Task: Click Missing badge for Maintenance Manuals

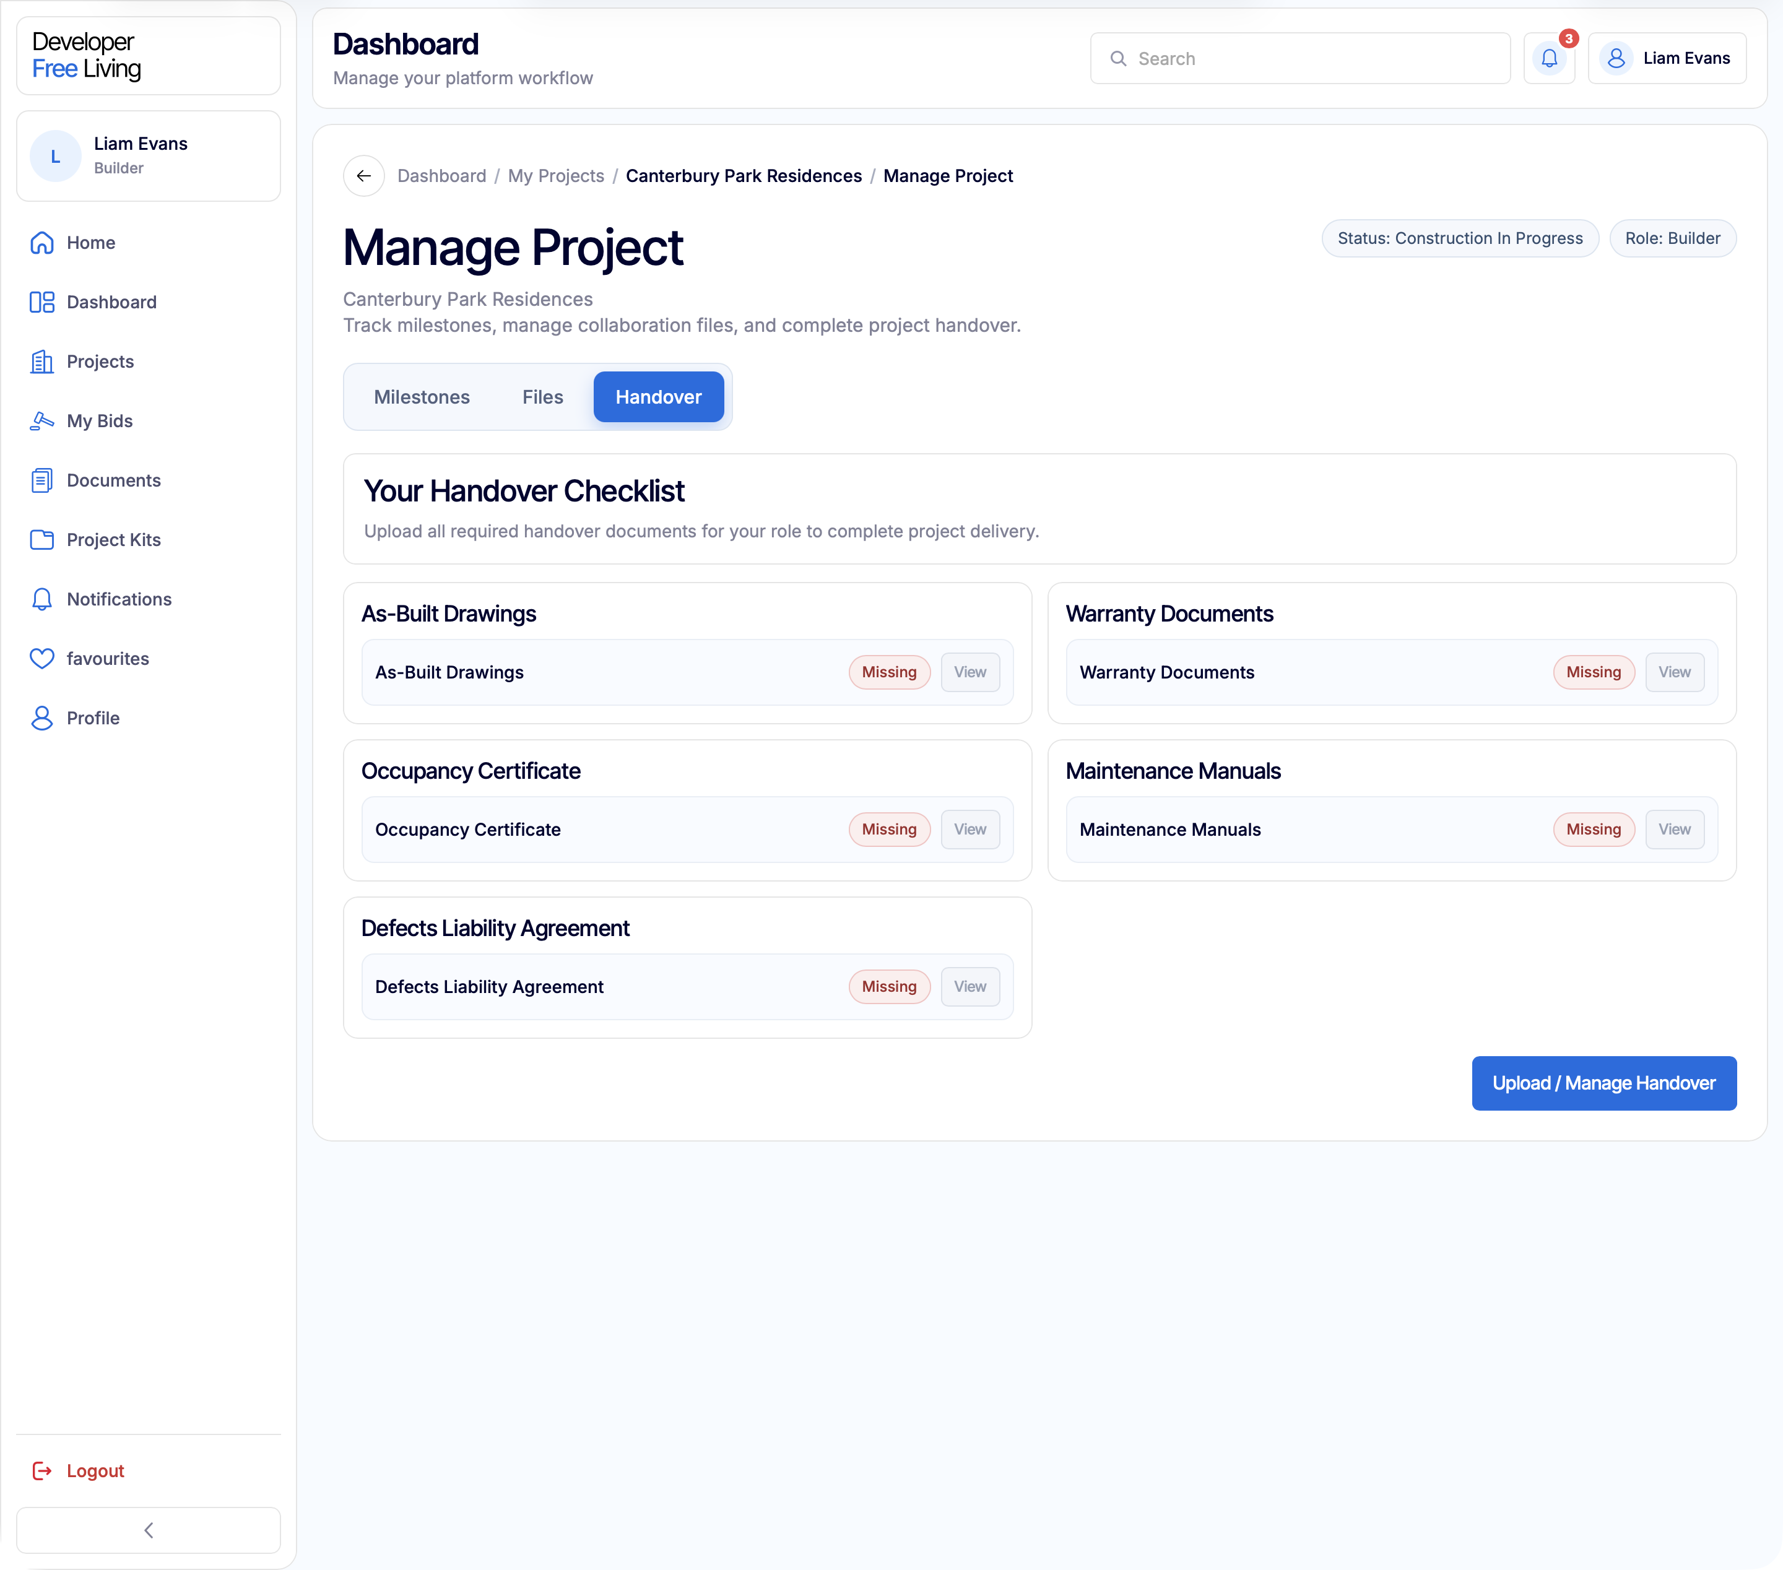Action: 1593,830
